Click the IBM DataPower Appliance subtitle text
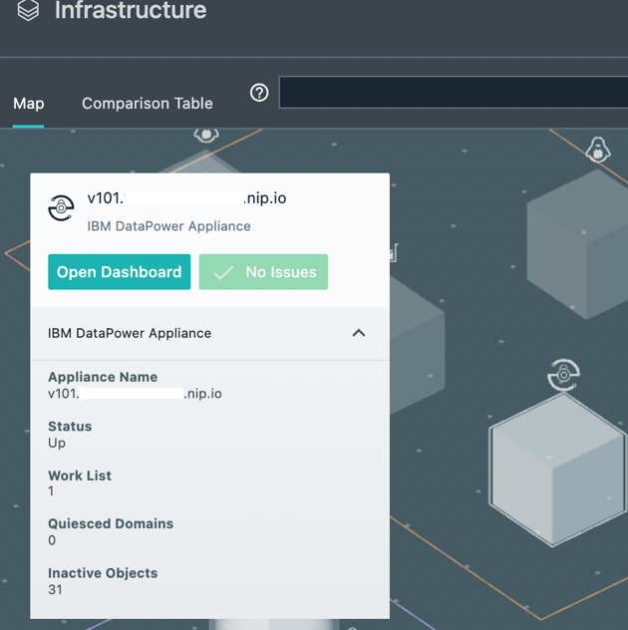Screen dimensions: 628x630 (x=168, y=226)
